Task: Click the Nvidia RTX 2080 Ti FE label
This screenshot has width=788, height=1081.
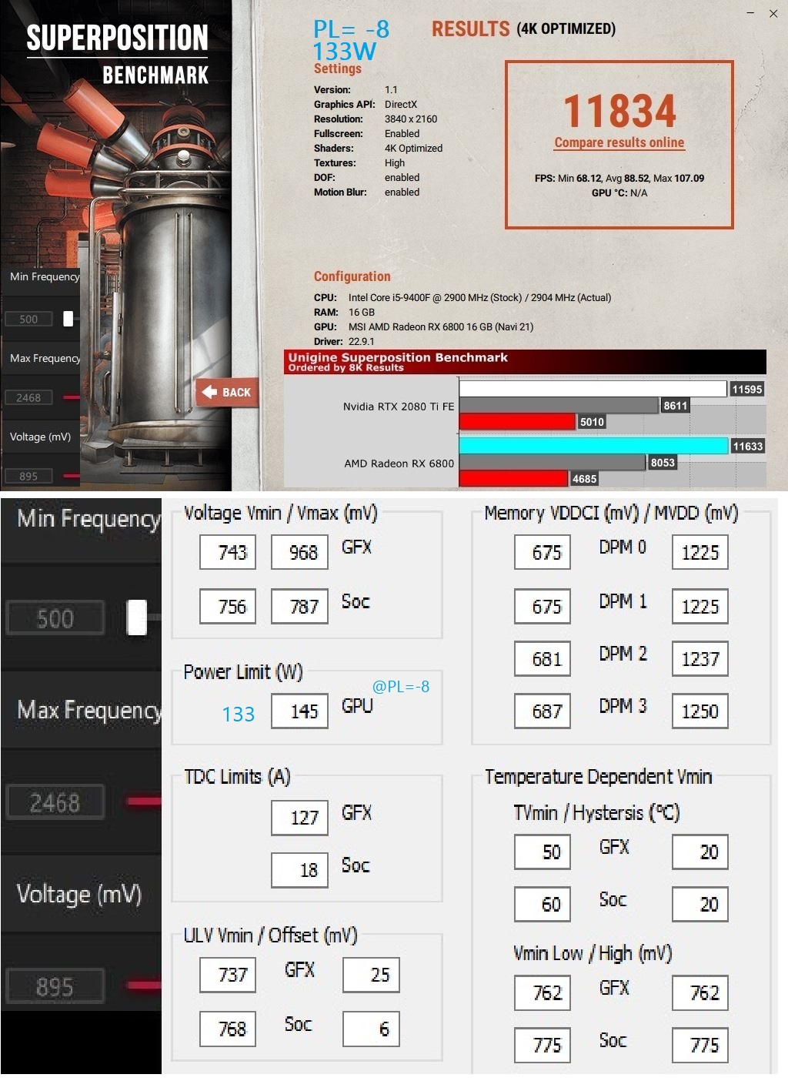Action: tap(399, 407)
